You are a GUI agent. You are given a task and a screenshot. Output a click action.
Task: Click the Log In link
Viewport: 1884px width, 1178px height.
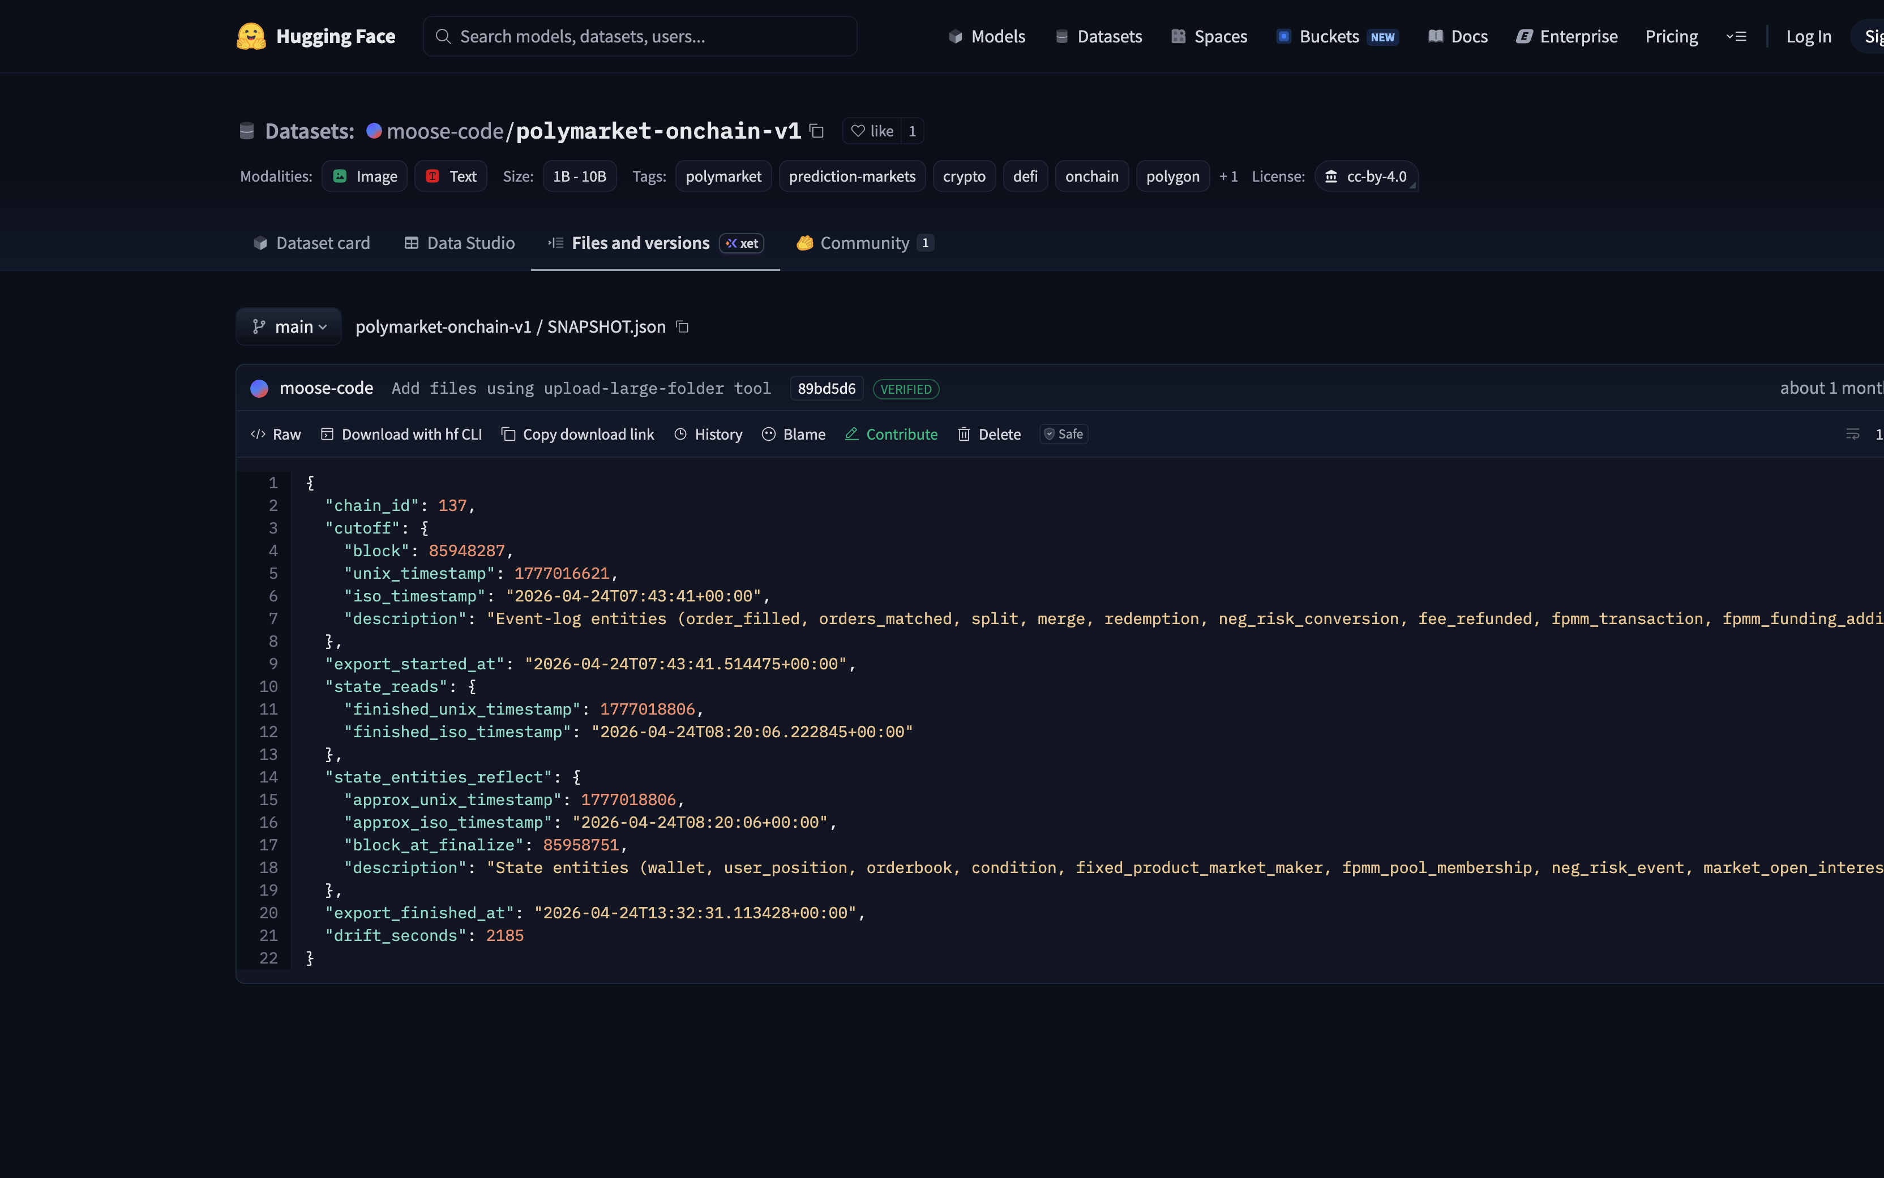pos(1808,37)
